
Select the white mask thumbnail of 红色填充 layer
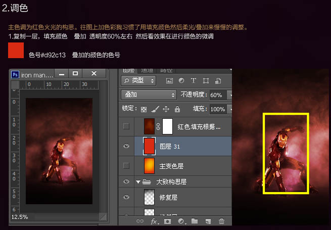167,126
